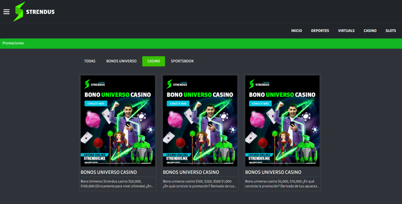Select the INICIO menu item
Viewport: 402px width, 204px height.
[297, 31]
